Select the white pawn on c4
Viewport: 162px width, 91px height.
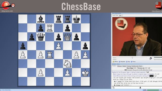pos(41,55)
